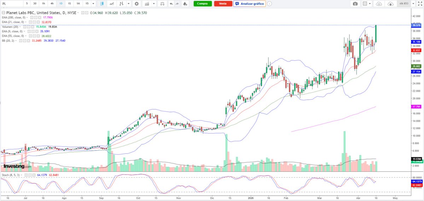This screenshot has height=201, width=424.
Task: Click the compare scales balance icon
Action: 162,4
